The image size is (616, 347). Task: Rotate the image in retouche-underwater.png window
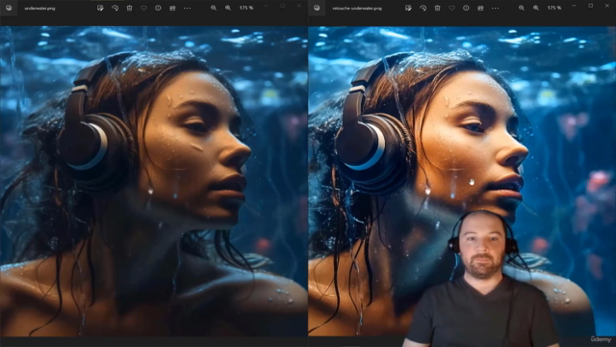(x=423, y=8)
